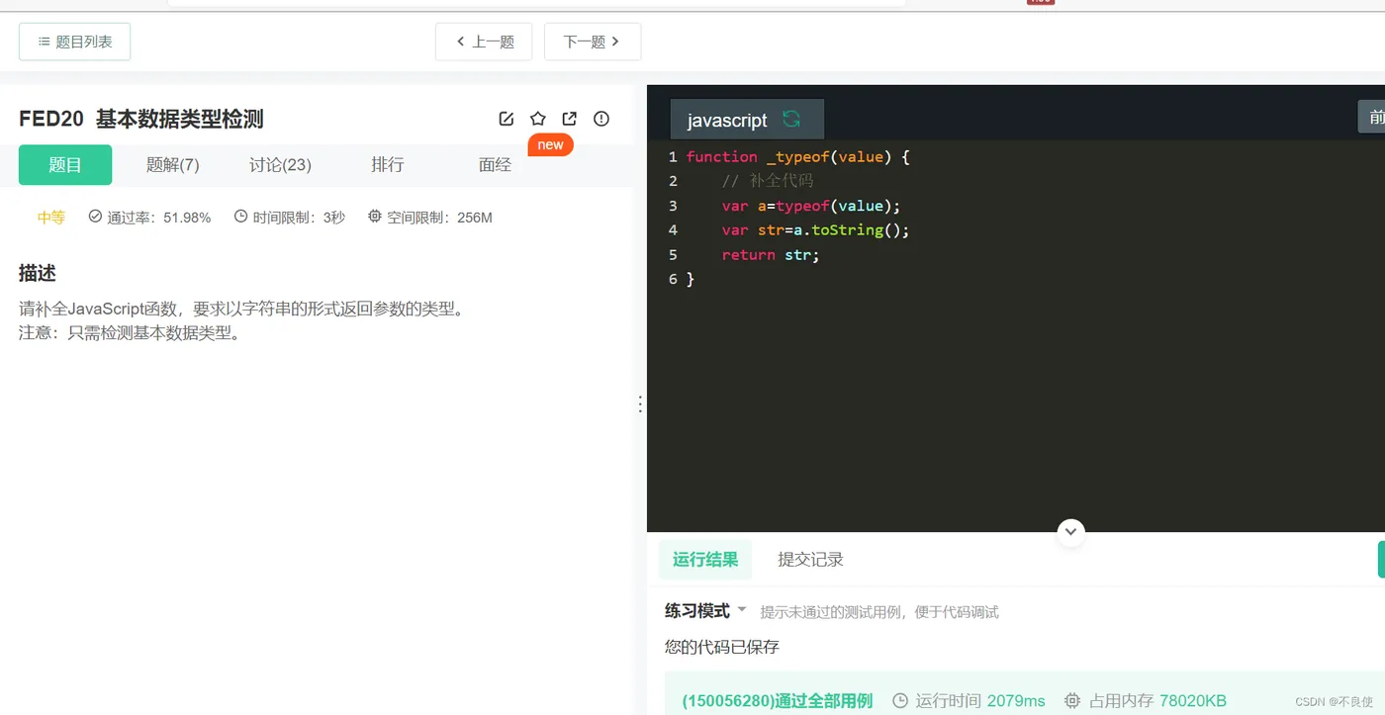Expand the 练习模式 dropdown
The height and width of the screenshot is (715, 1385).
click(705, 611)
